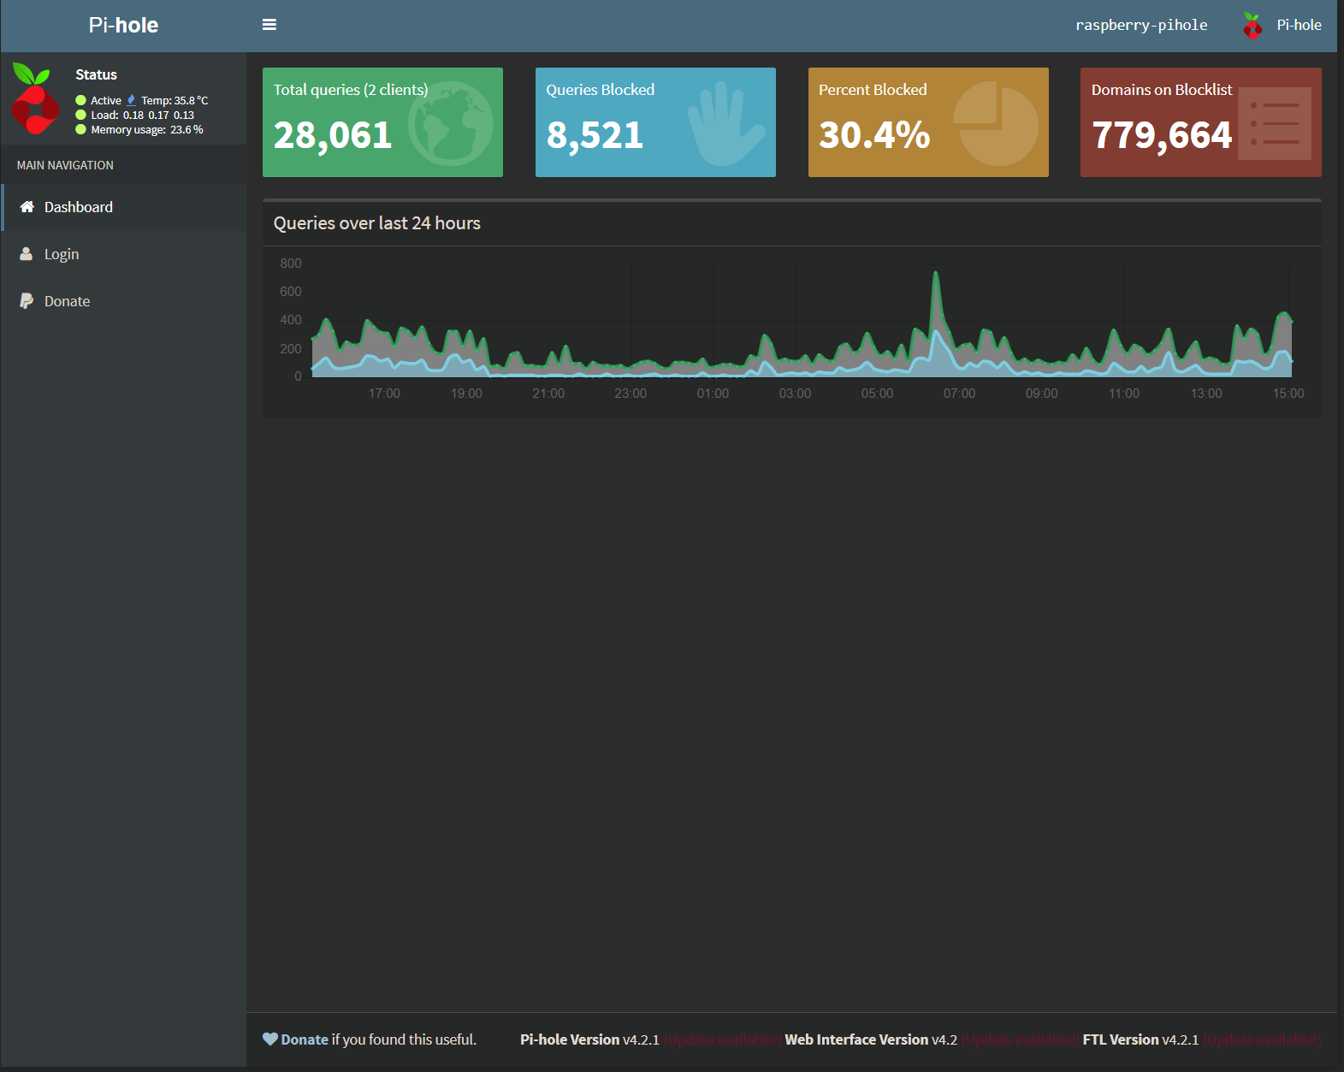1344x1072 pixels.
Task: Click the Memory usage: 23.6 % text
Action: point(147,129)
